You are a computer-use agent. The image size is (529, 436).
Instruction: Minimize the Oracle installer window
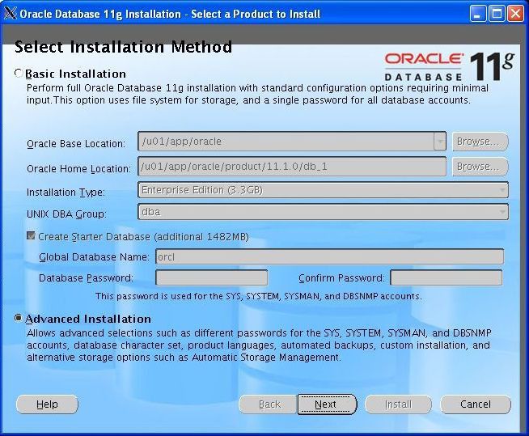coord(478,14)
